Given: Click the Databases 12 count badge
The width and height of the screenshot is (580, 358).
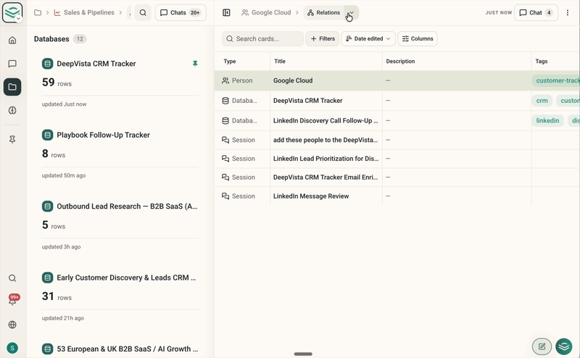Looking at the screenshot, I should tap(80, 39).
